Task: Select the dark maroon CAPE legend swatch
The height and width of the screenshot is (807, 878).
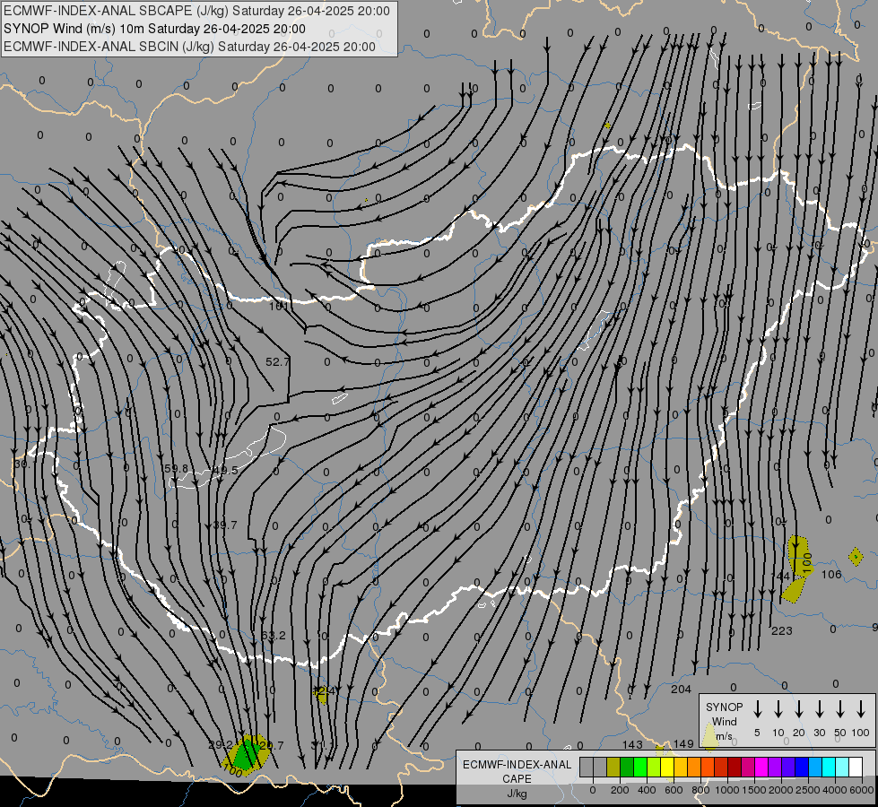Action: pyautogui.click(x=735, y=768)
